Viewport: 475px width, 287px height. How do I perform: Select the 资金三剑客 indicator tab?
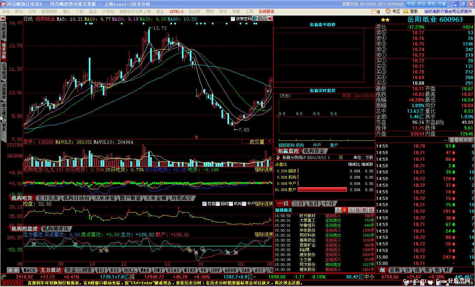point(79,270)
